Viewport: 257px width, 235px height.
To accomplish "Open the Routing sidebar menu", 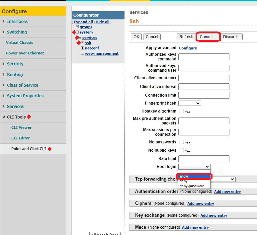I will click(x=15, y=75).
